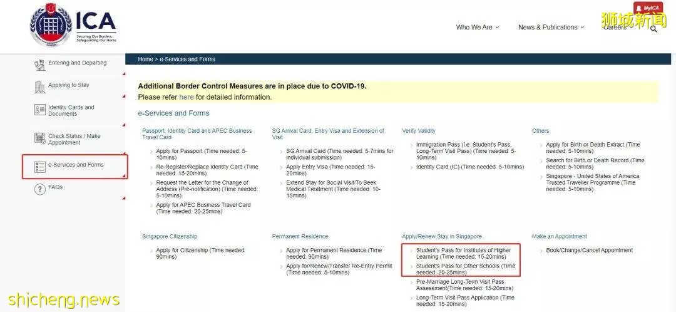676x312 pixels.
Task: Open Apply for/Renew/Transfer Re-Entry Permit
Action: point(339,269)
